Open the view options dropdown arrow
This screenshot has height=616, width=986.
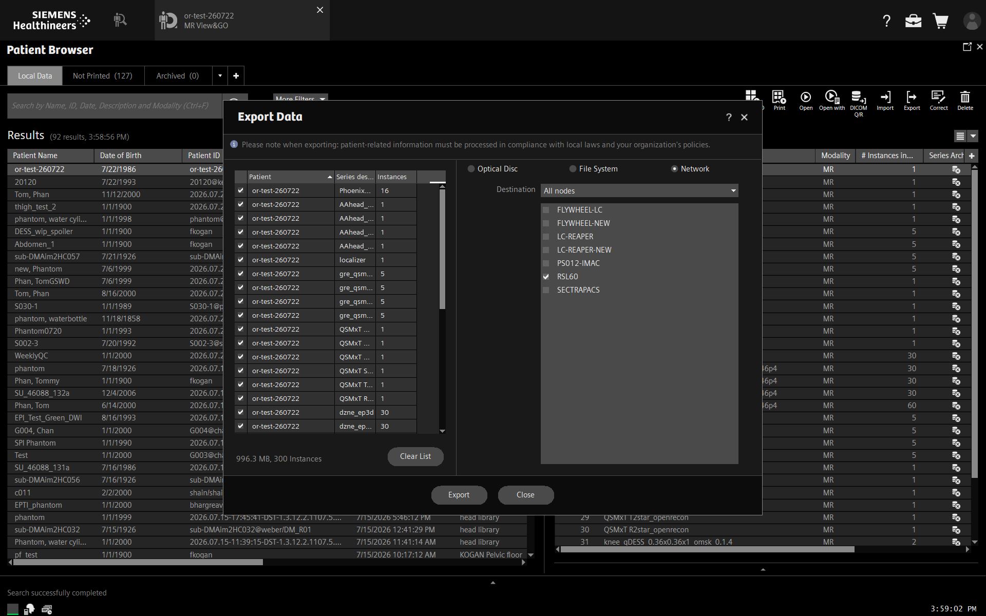point(973,136)
